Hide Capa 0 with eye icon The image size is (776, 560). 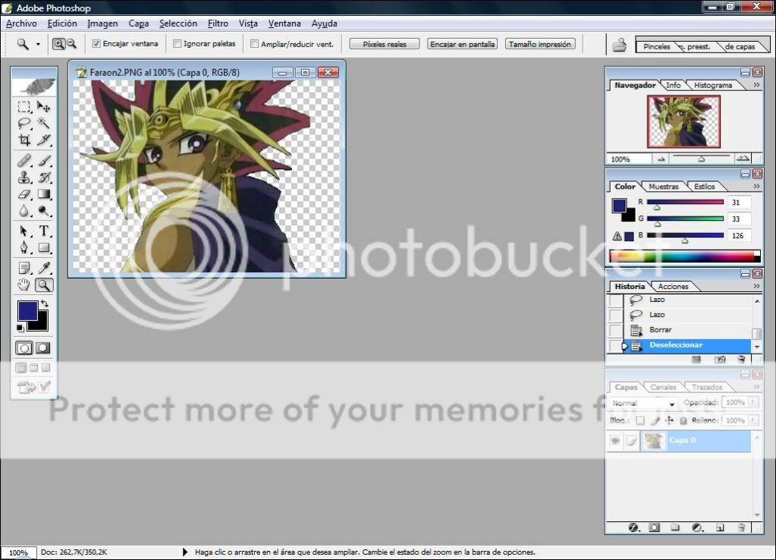(x=615, y=441)
